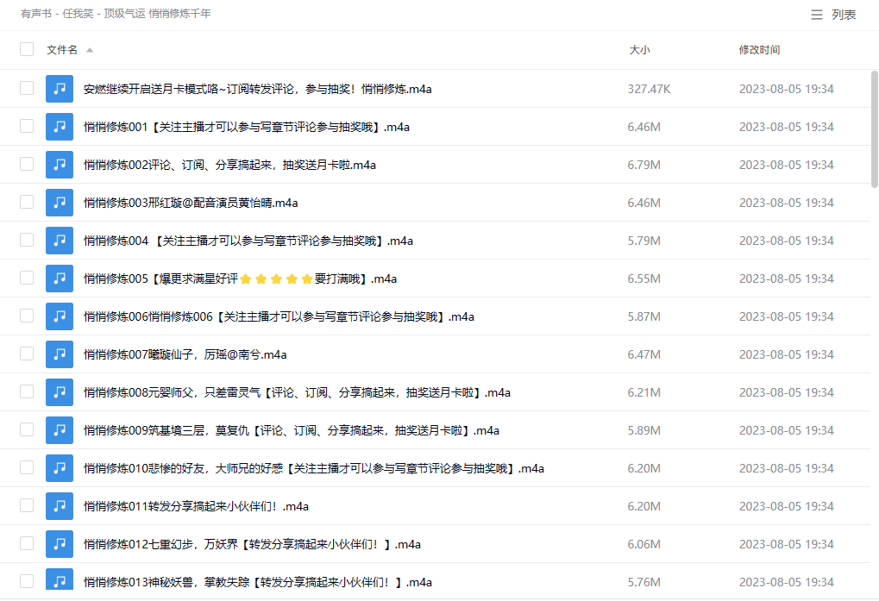This screenshot has height=601, width=879.
Task: Toggle the select-all checkbox in header
Action: 27,50
